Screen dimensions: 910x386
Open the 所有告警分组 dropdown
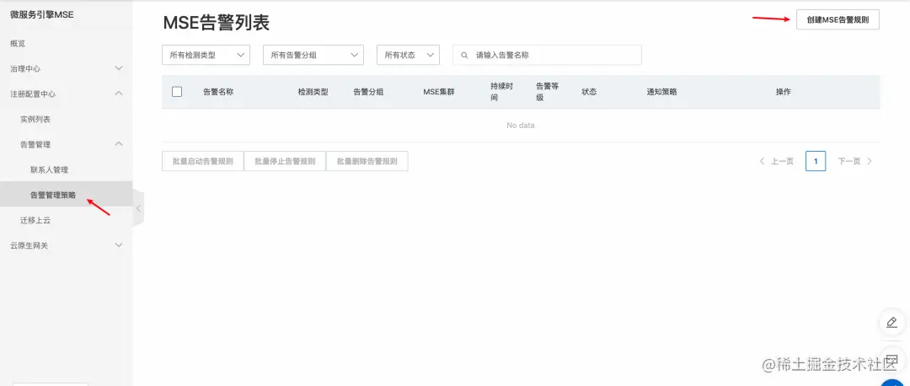coord(313,55)
